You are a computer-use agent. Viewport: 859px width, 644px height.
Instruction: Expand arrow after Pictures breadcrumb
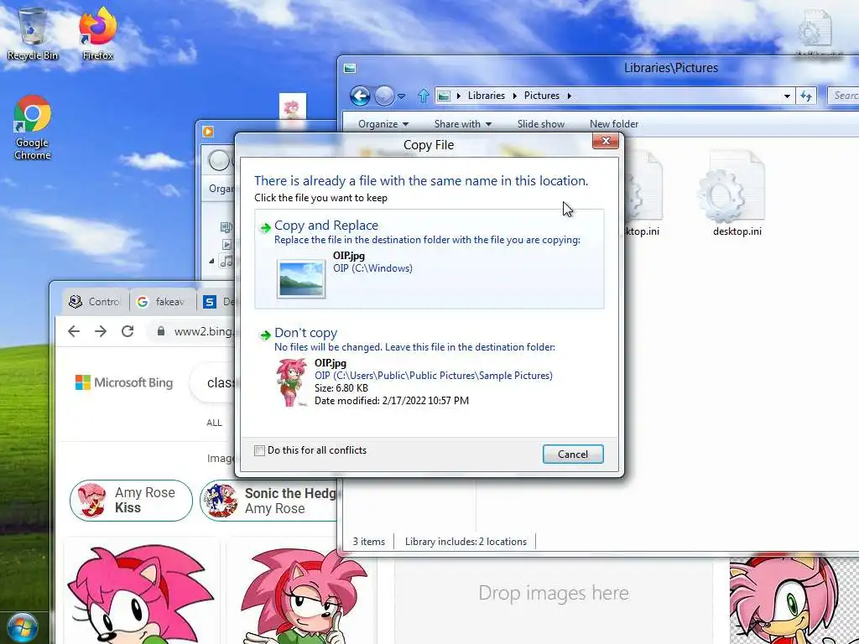tap(570, 96)
